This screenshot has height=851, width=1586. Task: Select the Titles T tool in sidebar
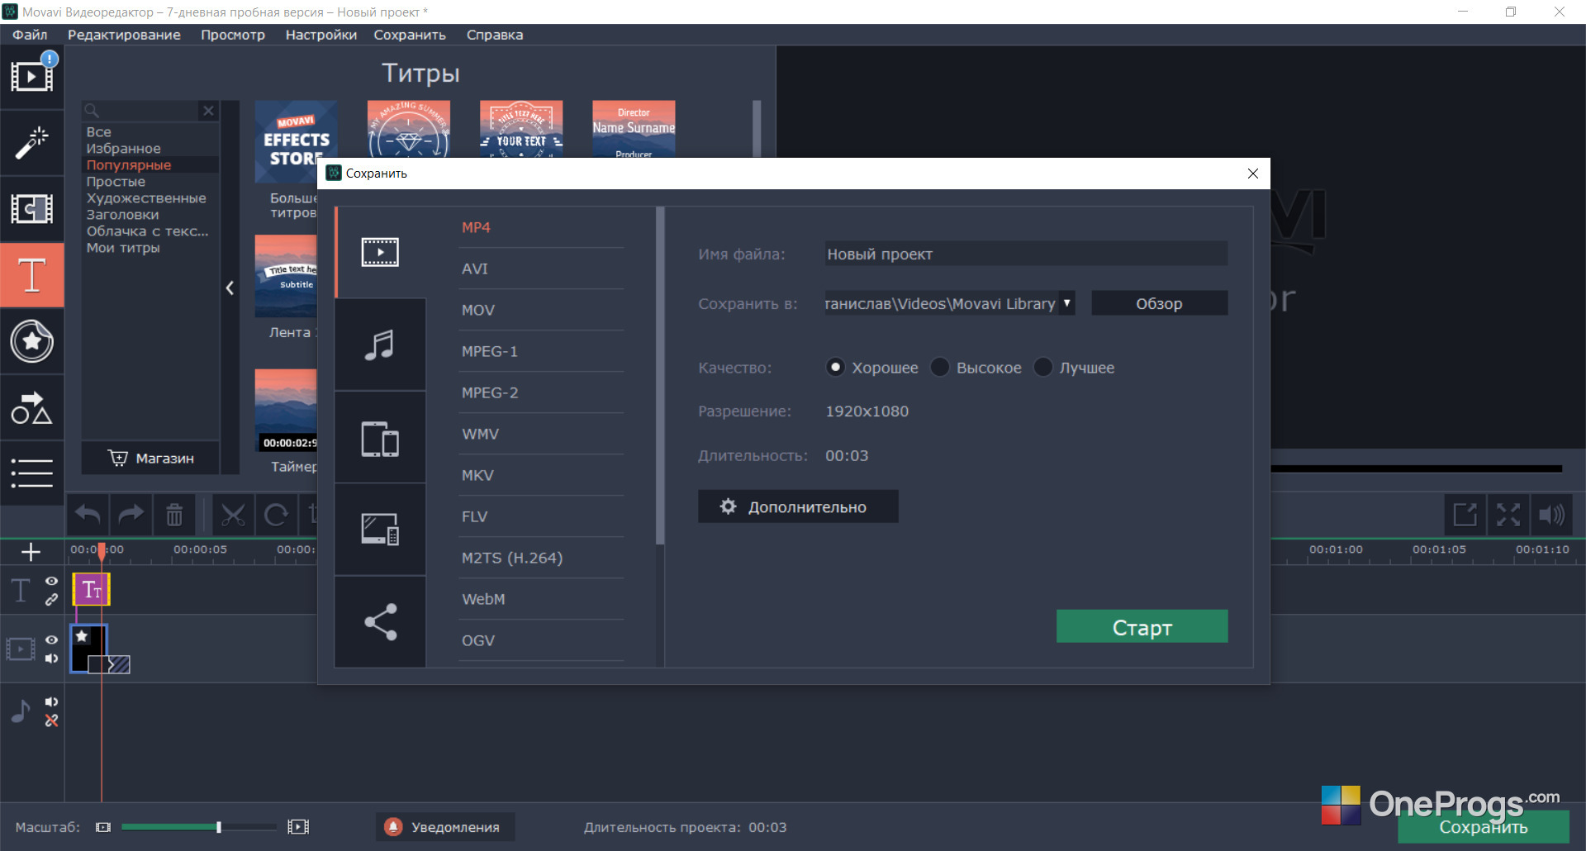coord(32,275)
